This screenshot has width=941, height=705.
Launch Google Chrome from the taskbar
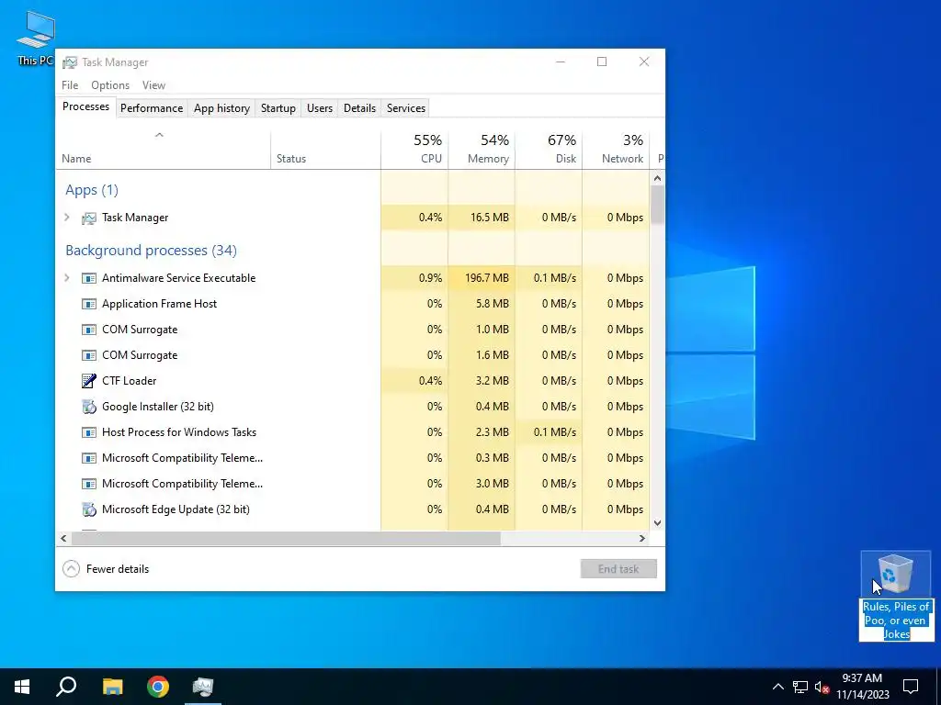tap(158, 687)
